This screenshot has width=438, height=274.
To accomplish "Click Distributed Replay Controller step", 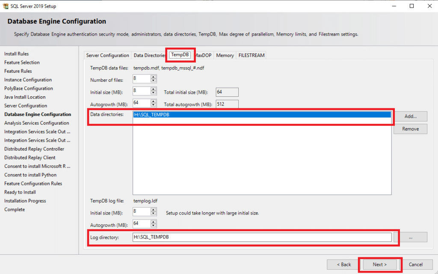I will tap(34, 149).
